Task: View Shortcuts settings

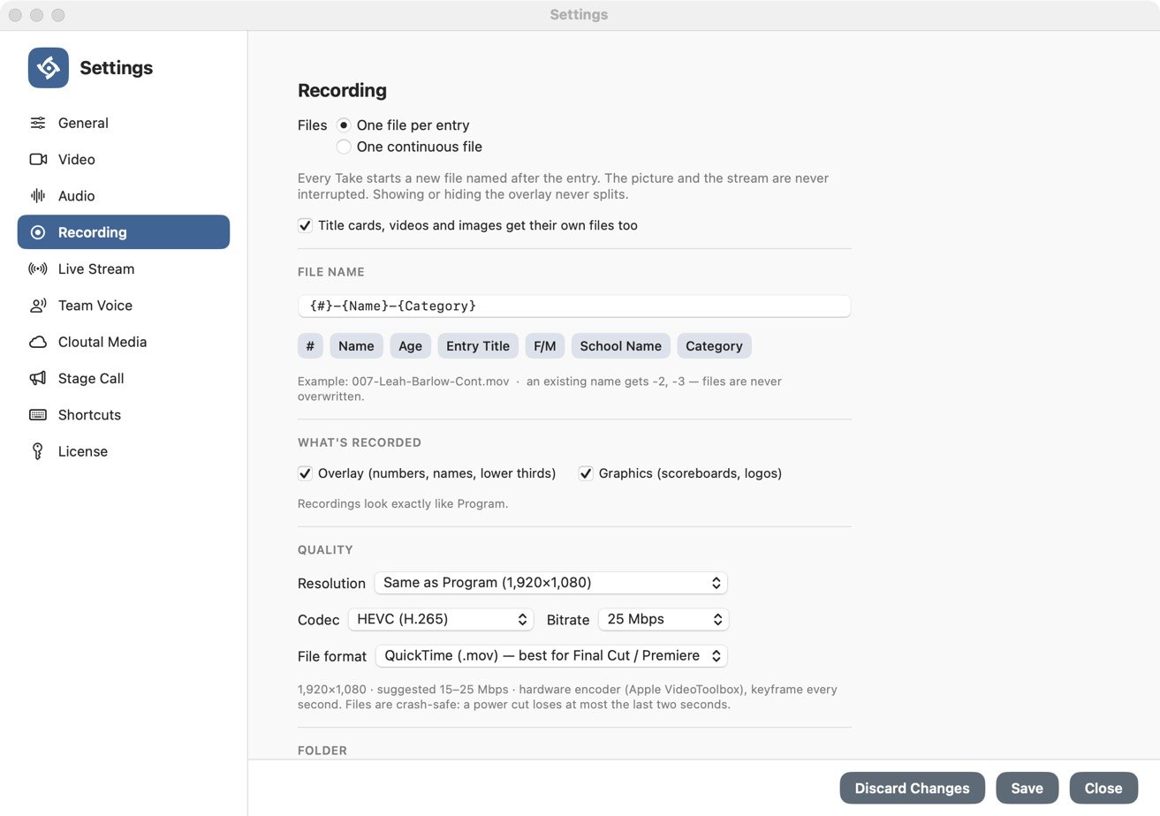Action: (x=124, y=415)
